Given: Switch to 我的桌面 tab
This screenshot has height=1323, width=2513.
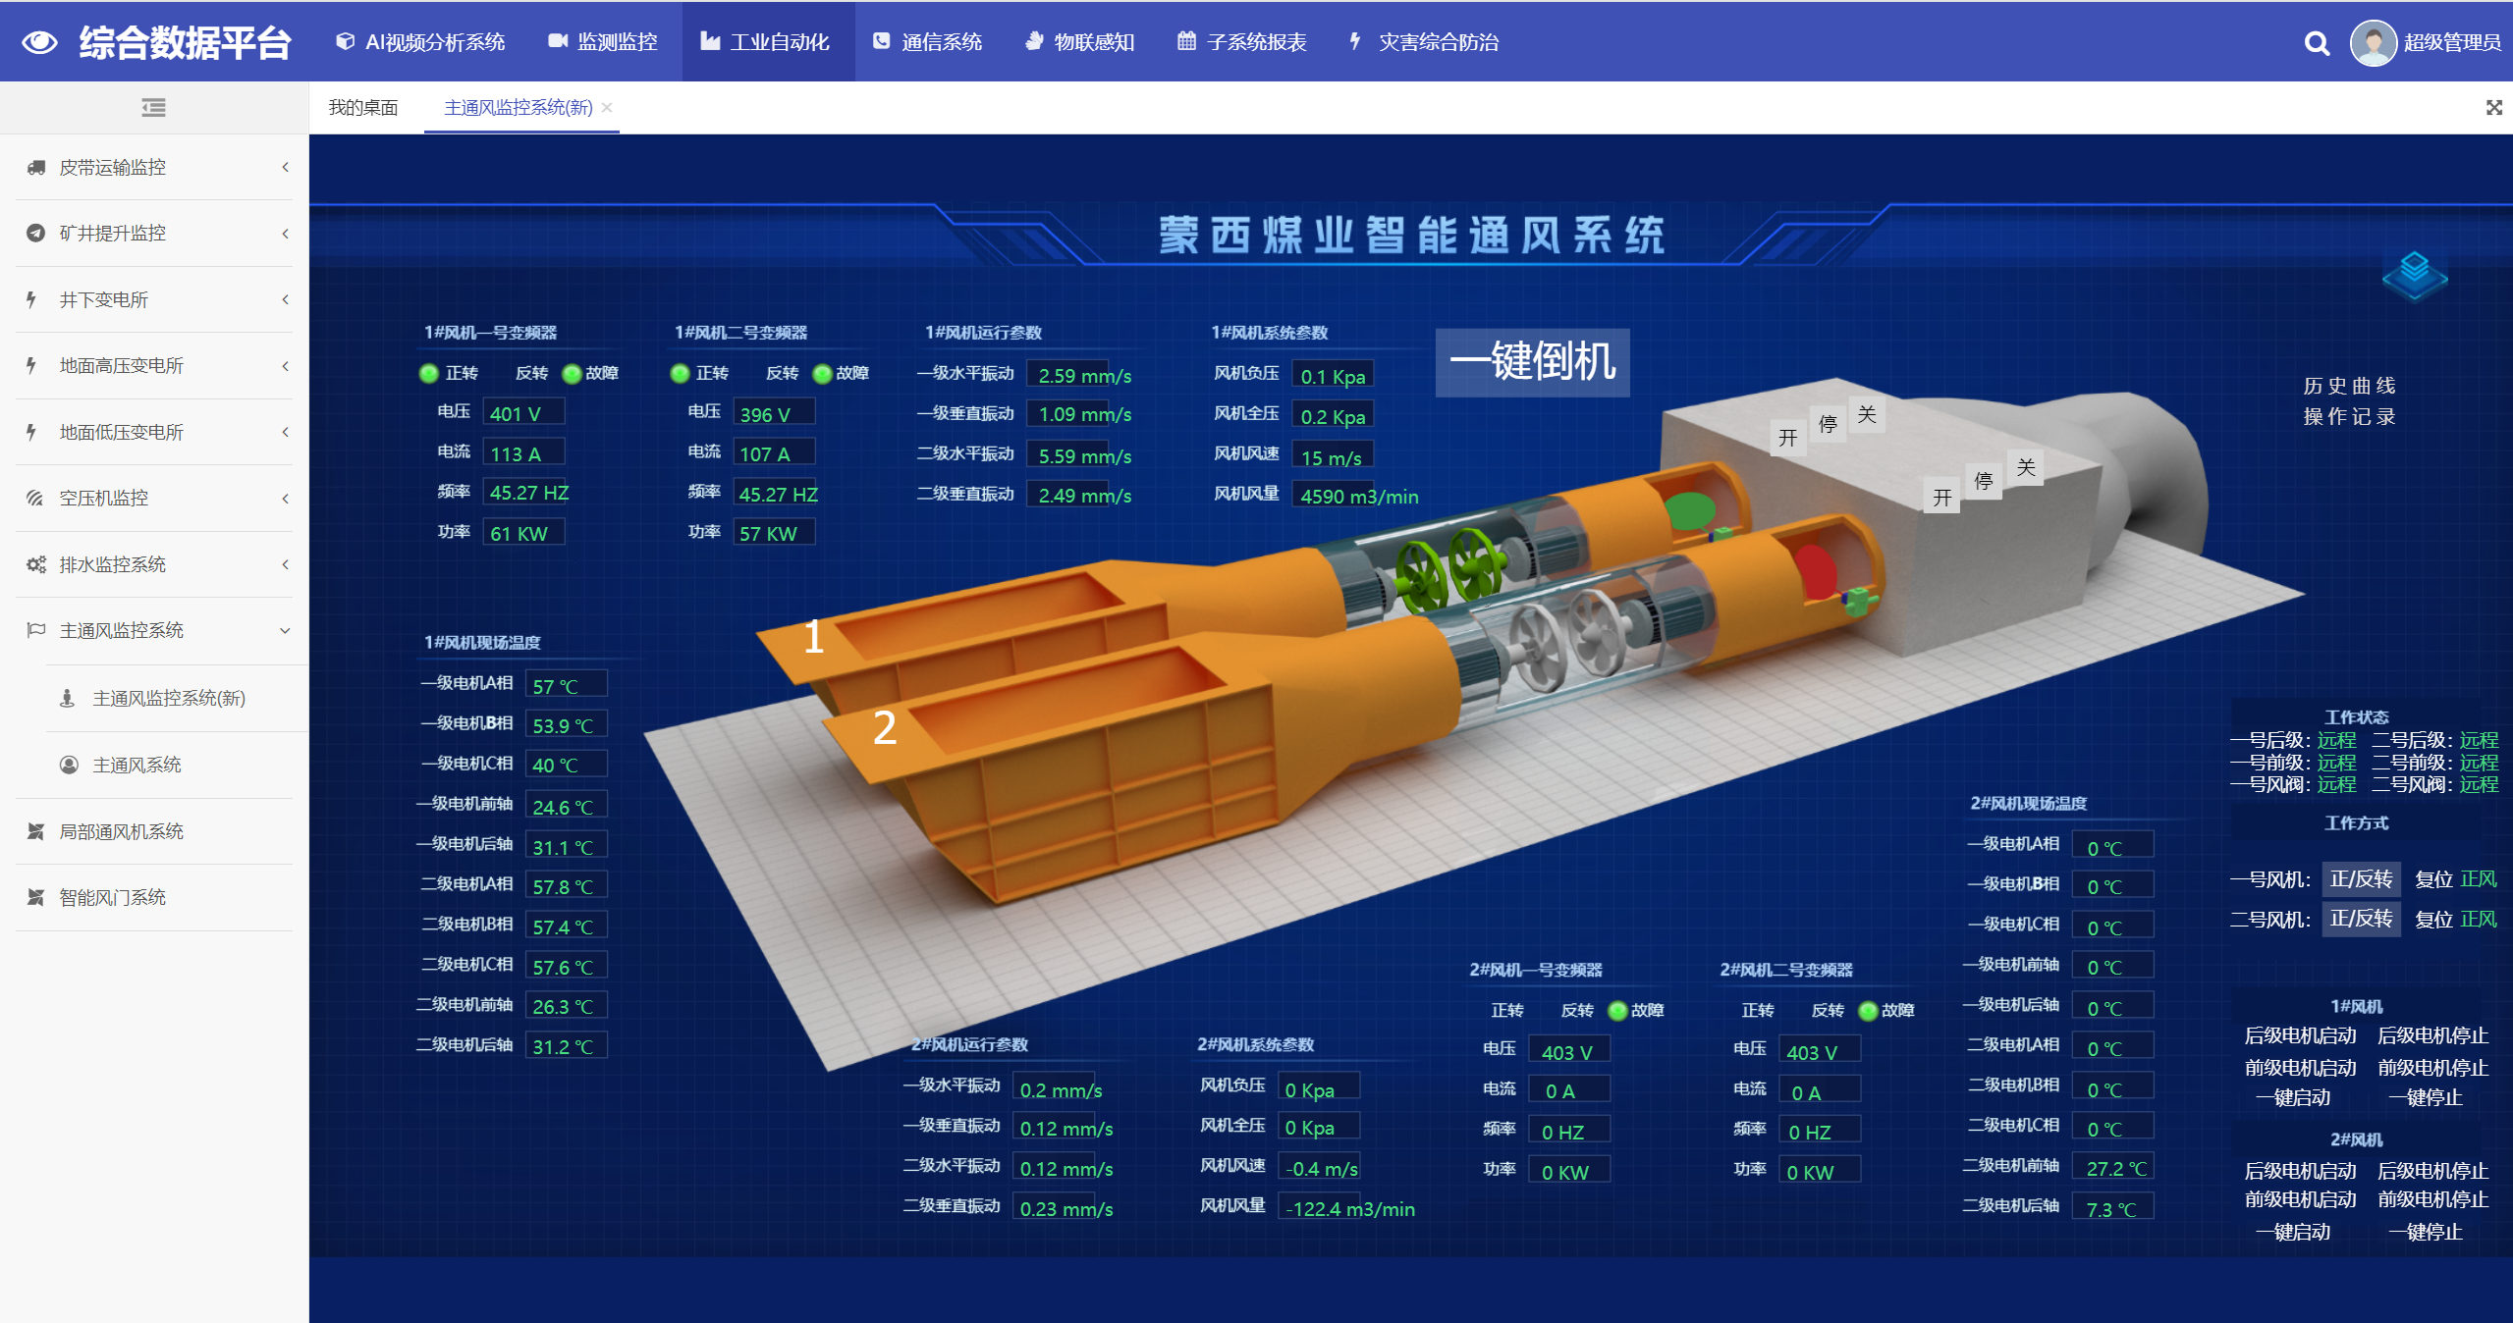Looking at the screenshot, I should 362,108.
